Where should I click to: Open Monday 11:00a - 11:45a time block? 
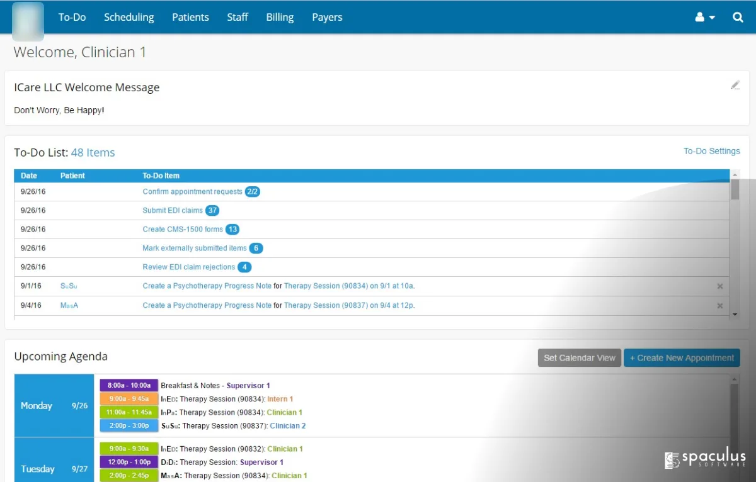tap(129, 413)
